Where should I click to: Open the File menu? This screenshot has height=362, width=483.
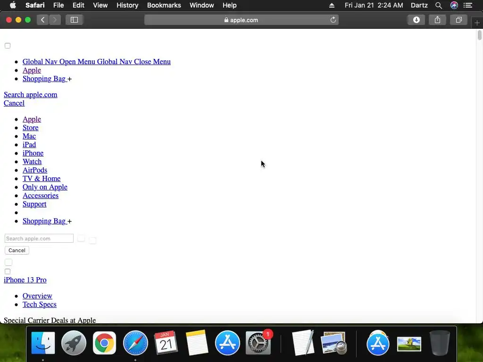58,5
